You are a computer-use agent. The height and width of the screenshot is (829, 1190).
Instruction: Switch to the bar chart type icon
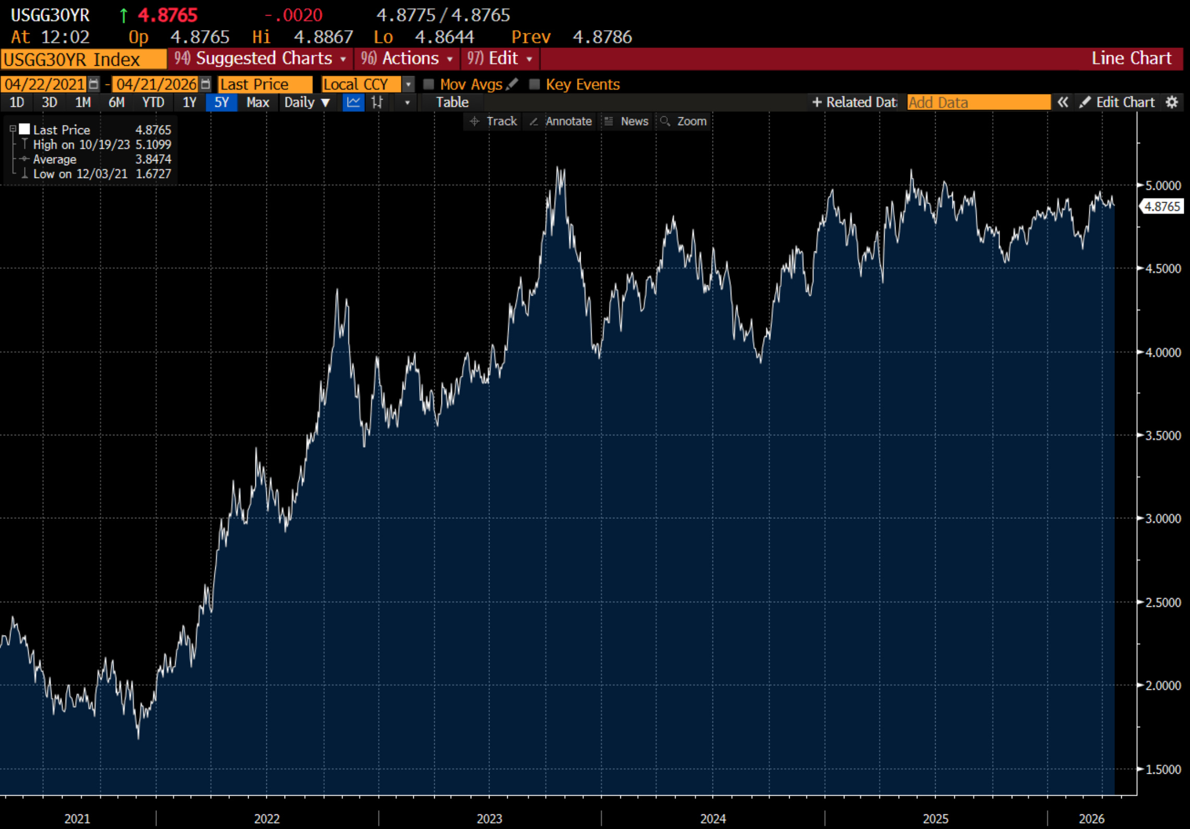click(x=377, y=102)
